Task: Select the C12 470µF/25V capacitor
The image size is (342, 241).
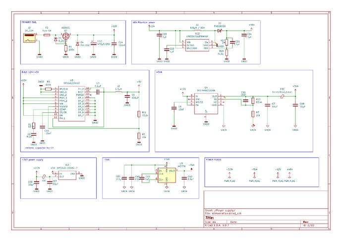Action: click(x=93, y=44)
